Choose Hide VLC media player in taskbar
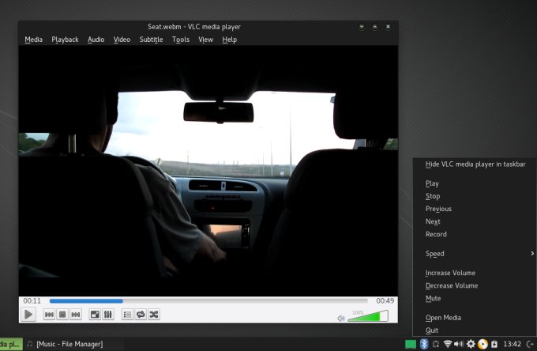 tap(475, 164)
